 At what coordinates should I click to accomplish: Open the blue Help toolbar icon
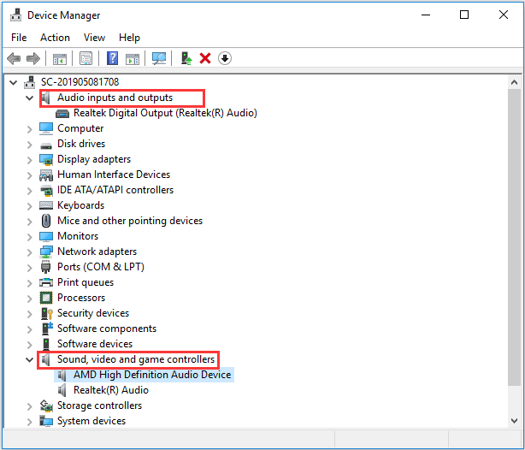click(113, 58)
